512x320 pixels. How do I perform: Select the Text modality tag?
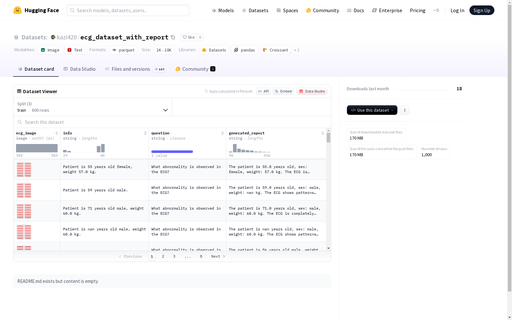[75, 50]
